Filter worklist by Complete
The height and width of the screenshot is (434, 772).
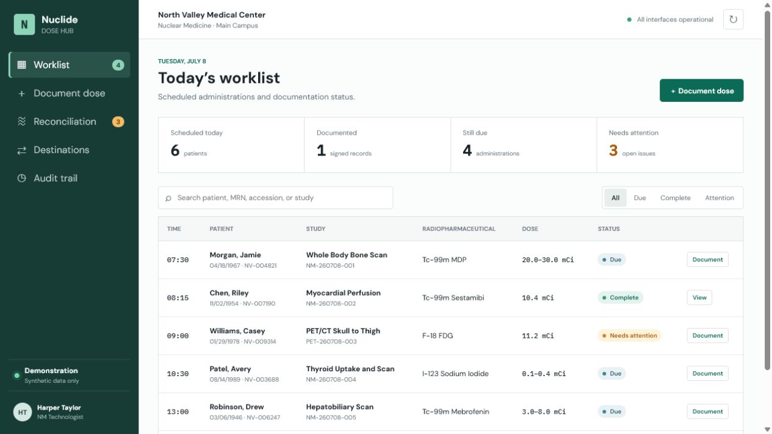tap(675, 197)
